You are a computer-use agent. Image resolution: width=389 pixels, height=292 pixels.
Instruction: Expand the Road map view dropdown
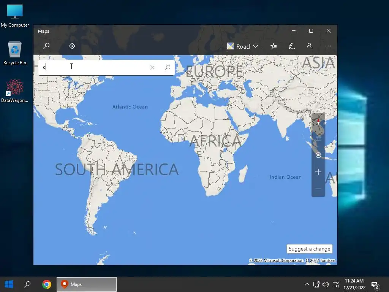[243, 46]
